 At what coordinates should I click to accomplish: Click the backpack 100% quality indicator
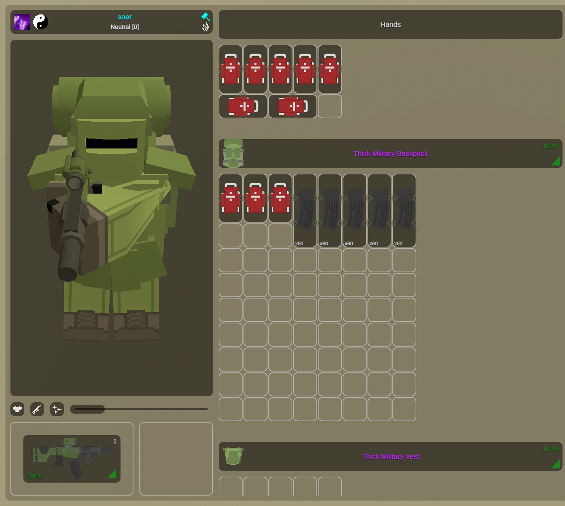tap(550, 146)
